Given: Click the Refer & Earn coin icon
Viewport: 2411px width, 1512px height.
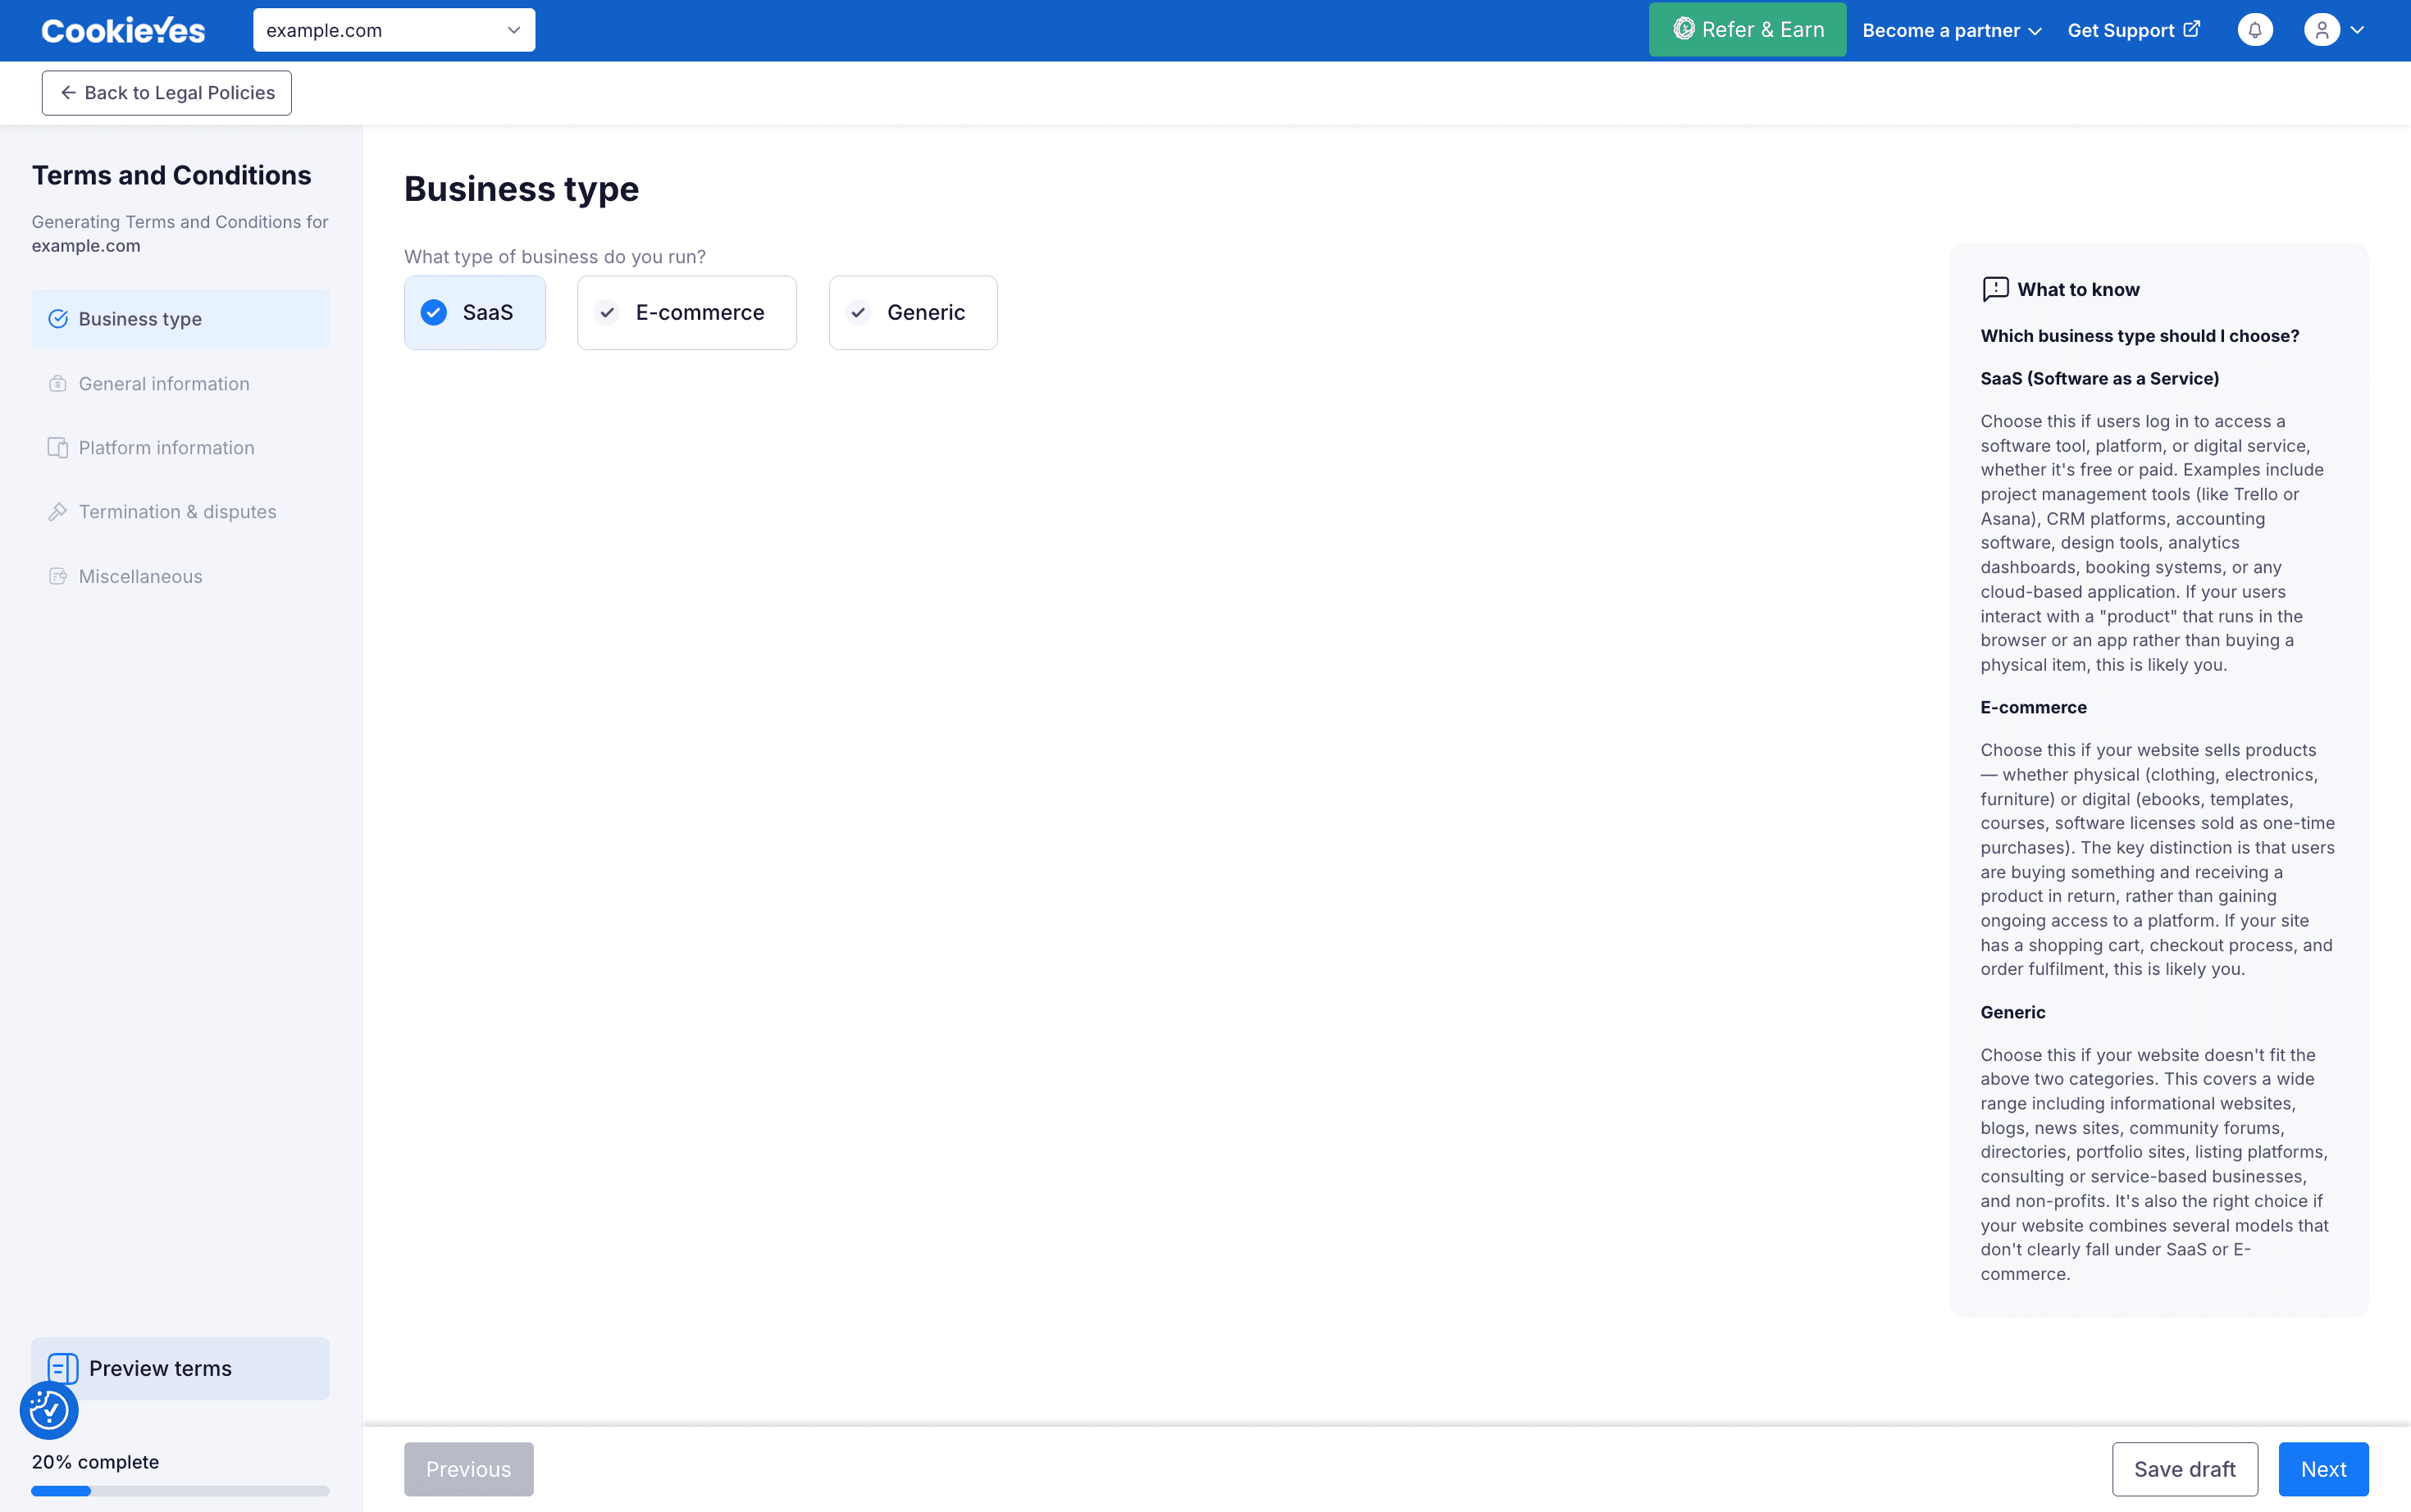Looking at the screenshot, I should point(1684,29).
